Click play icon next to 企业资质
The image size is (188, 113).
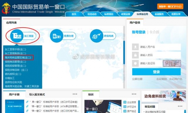pos(125,102)
